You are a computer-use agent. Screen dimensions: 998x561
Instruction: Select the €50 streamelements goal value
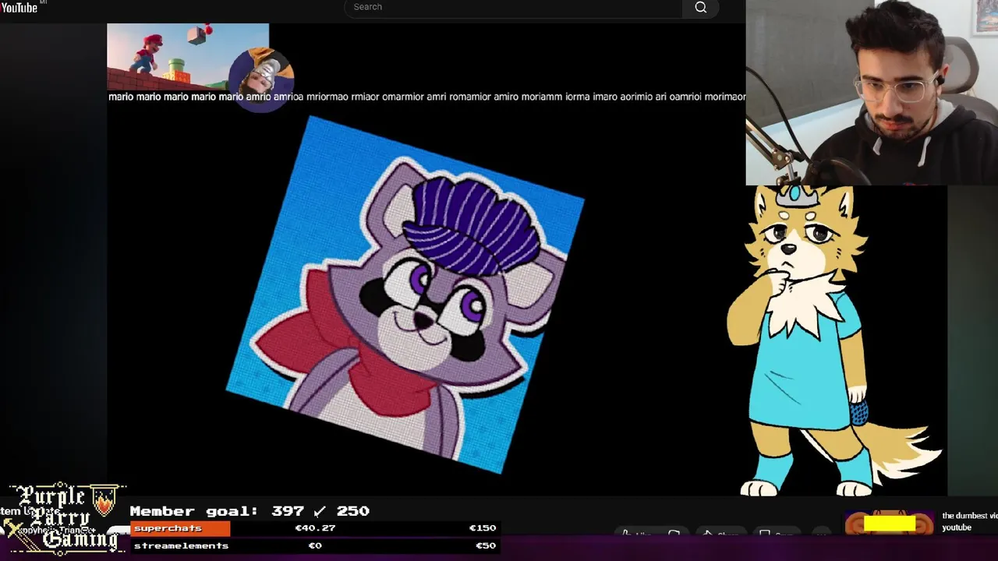[486, 545]
